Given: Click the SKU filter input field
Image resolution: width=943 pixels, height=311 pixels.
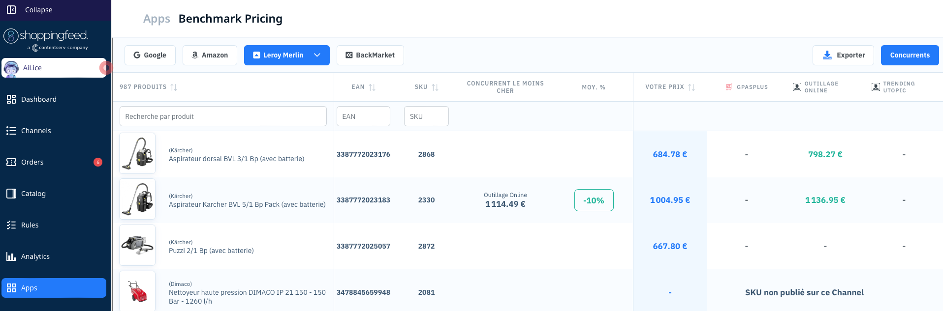Looking at the screenshot, I should pyautogui.click(x=426, y=116).
